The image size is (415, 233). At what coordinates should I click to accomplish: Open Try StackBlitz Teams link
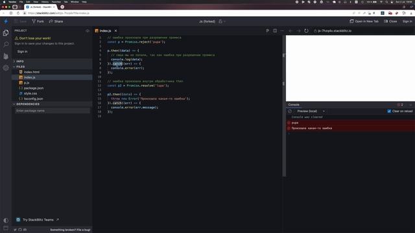(38, 220)
